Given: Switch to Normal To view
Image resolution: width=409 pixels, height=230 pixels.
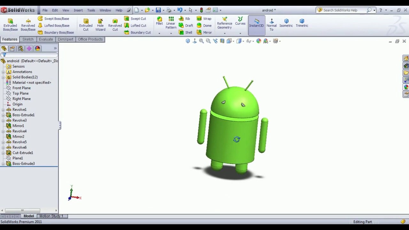Looking at the screenshot, I should click(x=272, y=25).
